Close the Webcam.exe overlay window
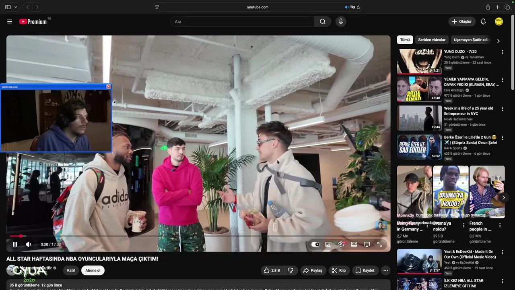The width and height of the screenshot is (515, 290). 108,87
